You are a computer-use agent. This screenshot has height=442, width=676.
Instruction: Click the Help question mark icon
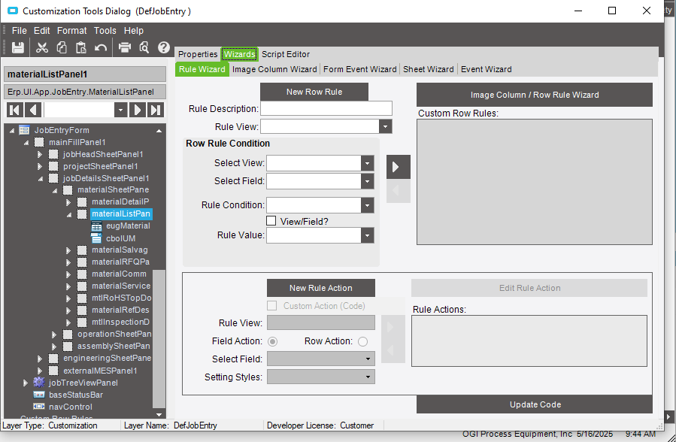(164, 47)
